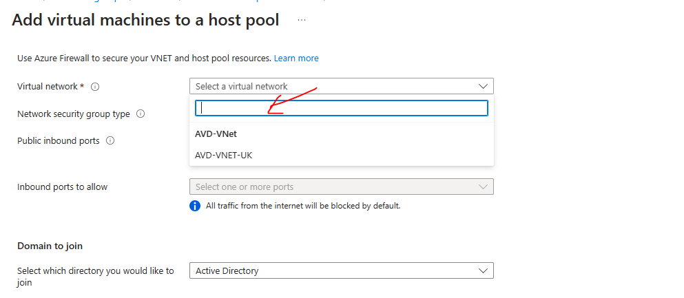Select AVD-VNet from the network list
Screen dimensions: 684x298
coord(216,134)
